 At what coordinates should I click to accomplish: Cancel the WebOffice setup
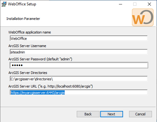[141, 114]
